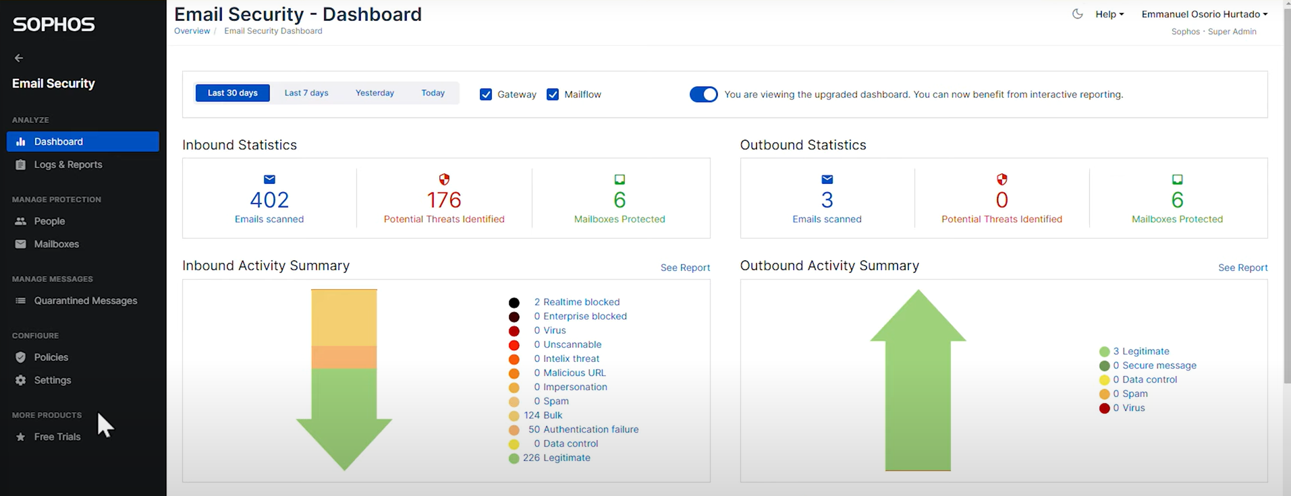Click Inbound Emails scanned envelope icon
1291x496 pixels.
click(269, 179)
